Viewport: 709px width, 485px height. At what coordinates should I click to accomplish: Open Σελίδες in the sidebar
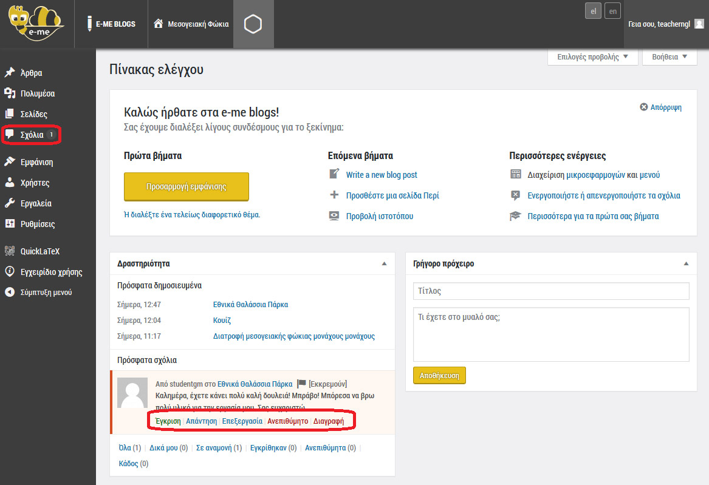[33, 114]
